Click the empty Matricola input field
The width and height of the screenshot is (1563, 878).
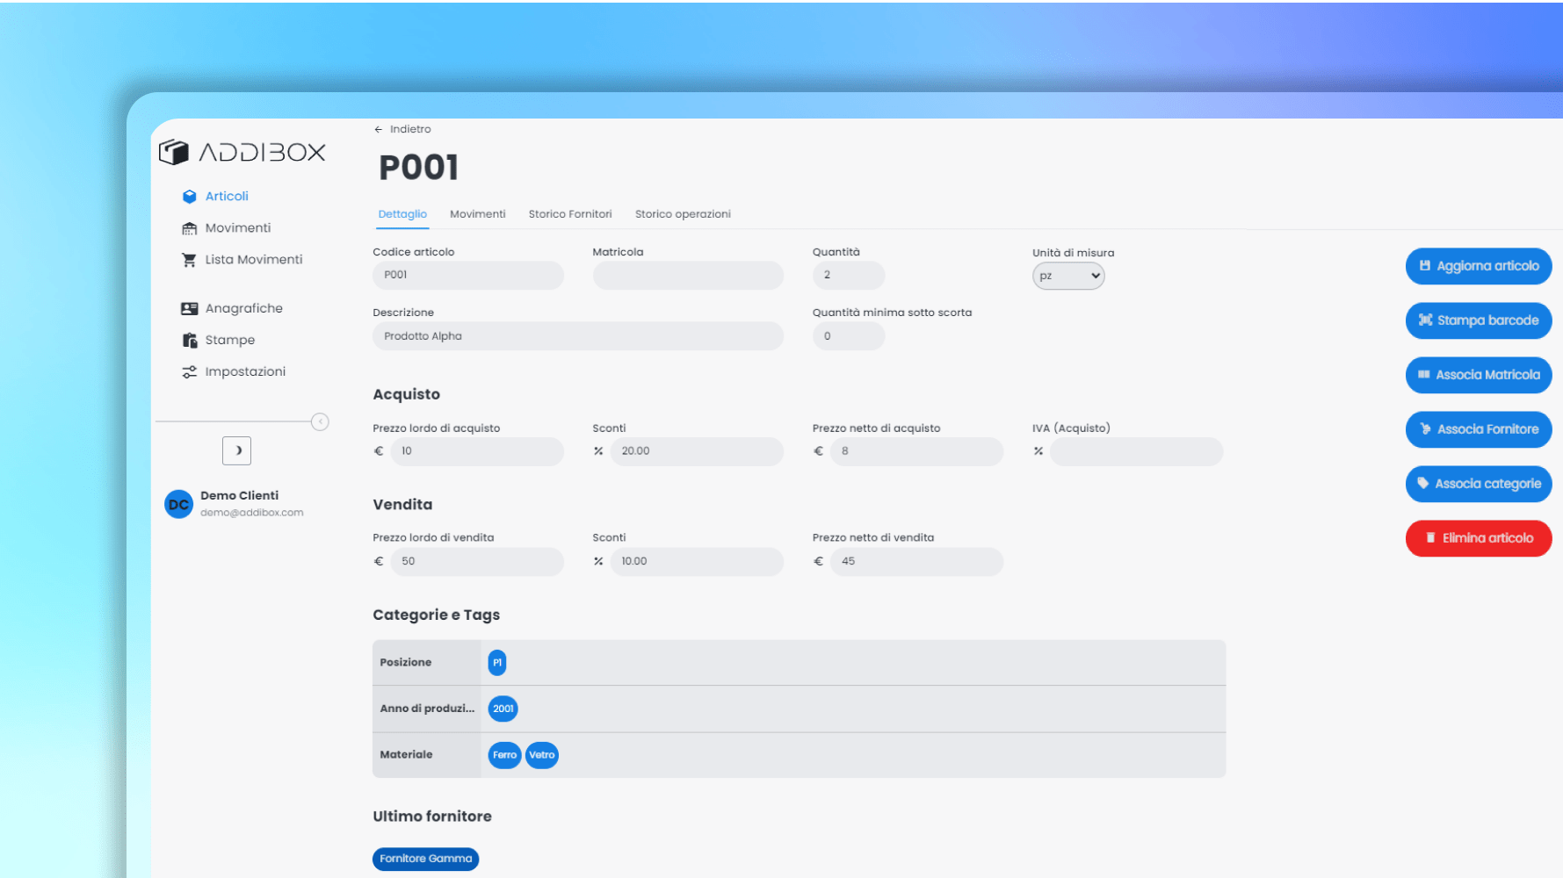tap(688, 275)
